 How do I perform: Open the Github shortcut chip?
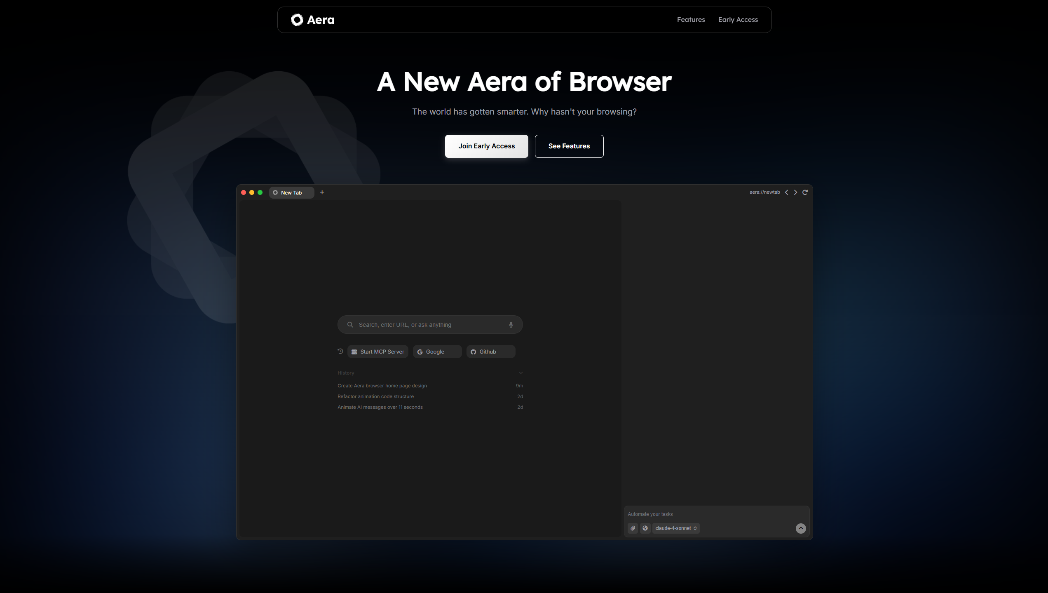[490, 352]
